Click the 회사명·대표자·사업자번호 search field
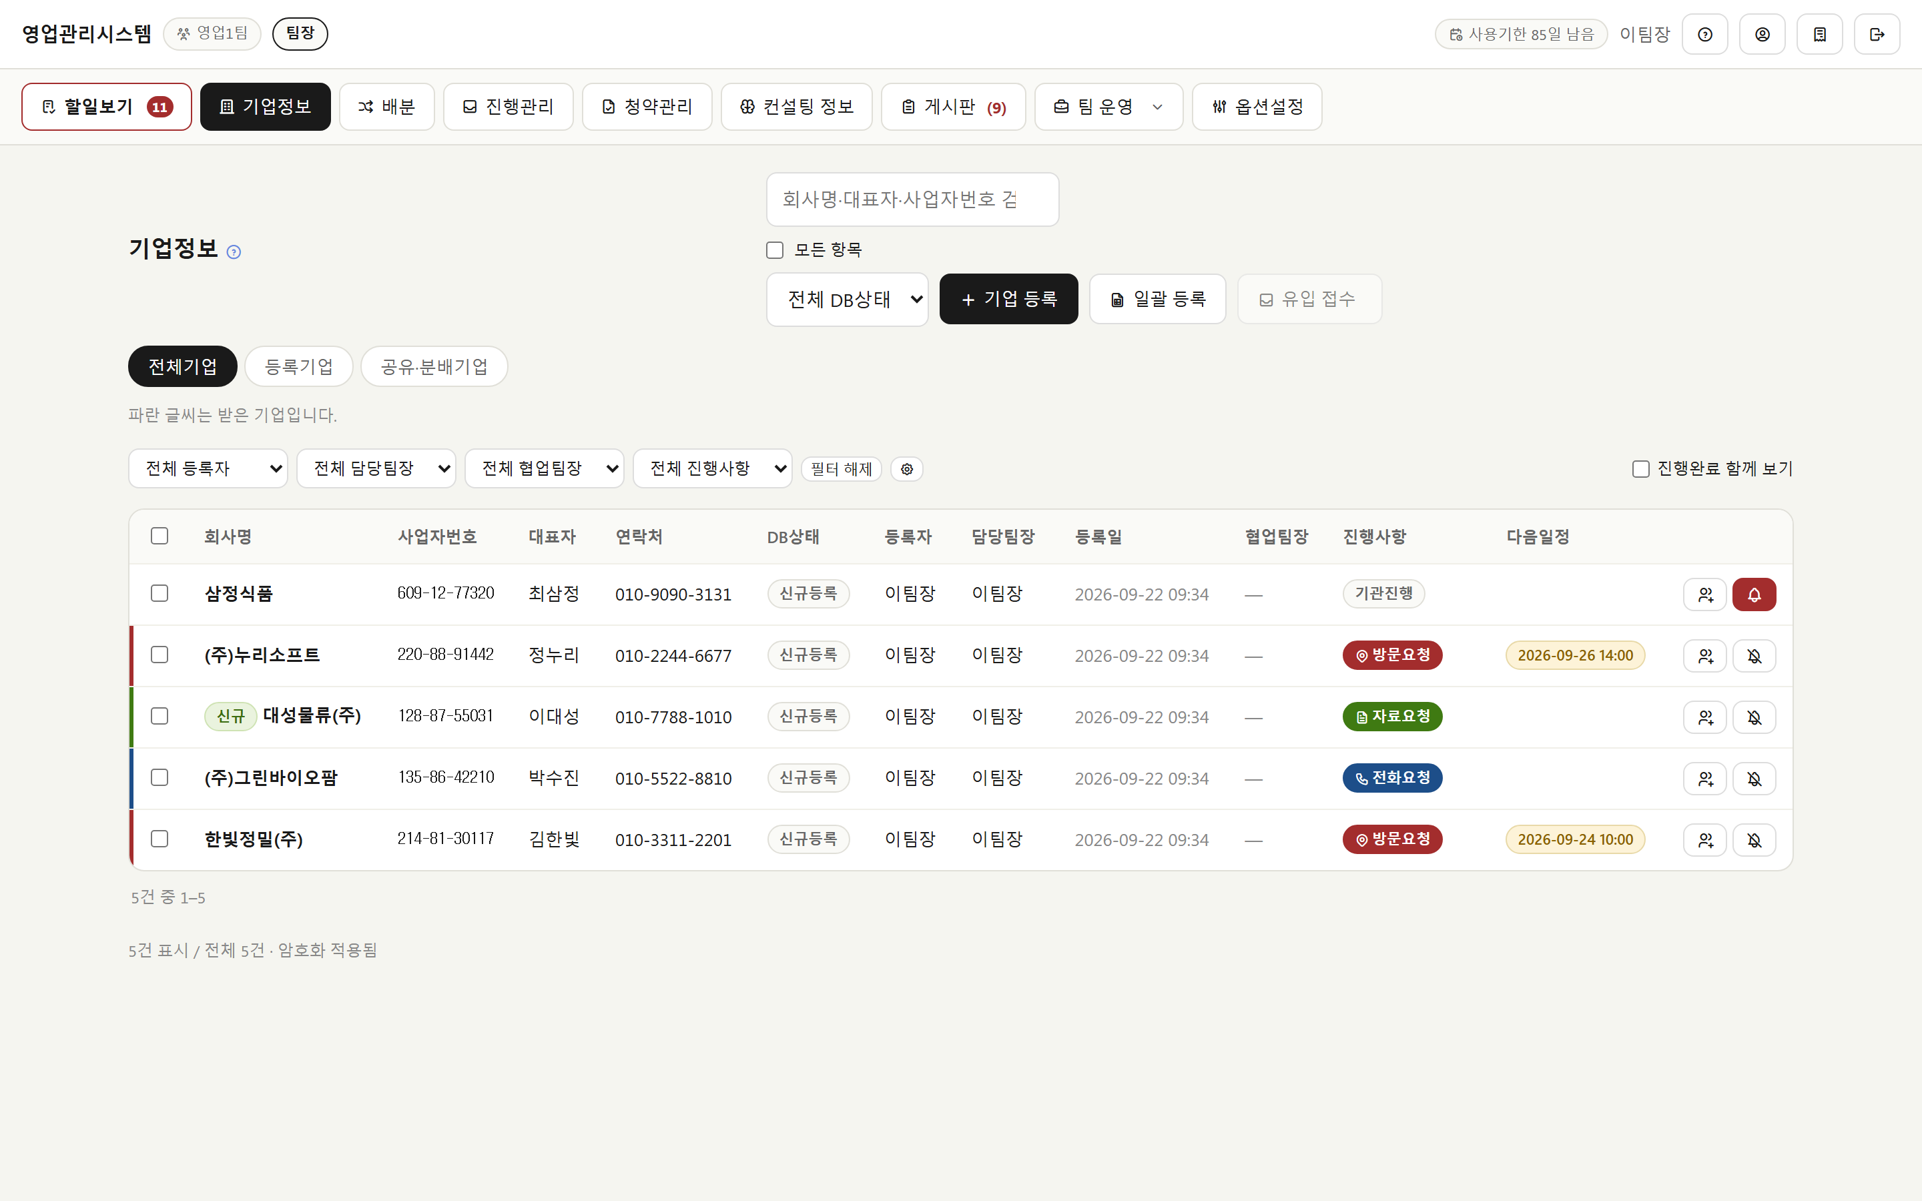 pyautogui.click(x=912, y=199)
